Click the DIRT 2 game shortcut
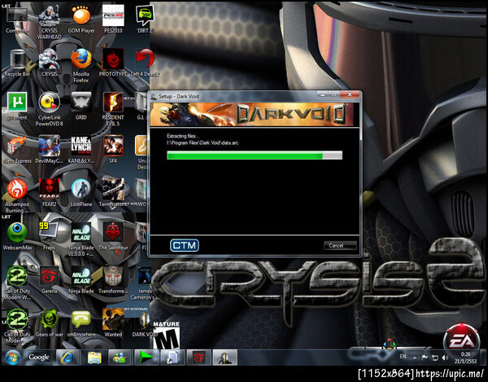The height and width of the screenshot is (382, 488). point(145,20)
